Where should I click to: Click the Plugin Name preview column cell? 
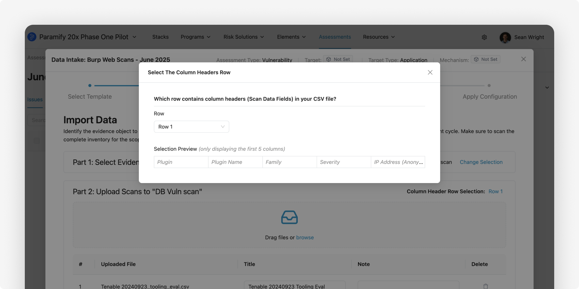pos(235,162)
